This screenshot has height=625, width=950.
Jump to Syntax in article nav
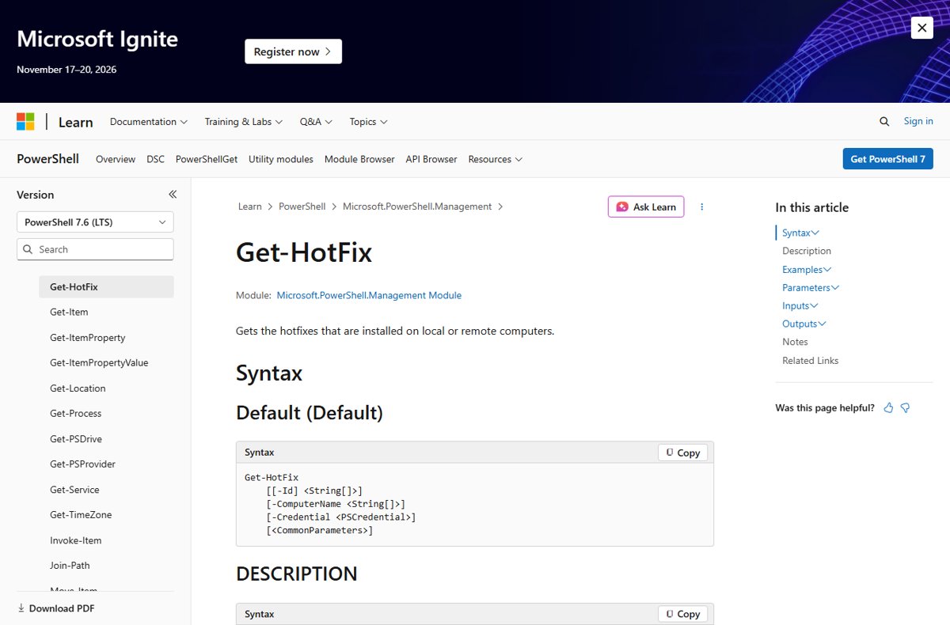800,233
